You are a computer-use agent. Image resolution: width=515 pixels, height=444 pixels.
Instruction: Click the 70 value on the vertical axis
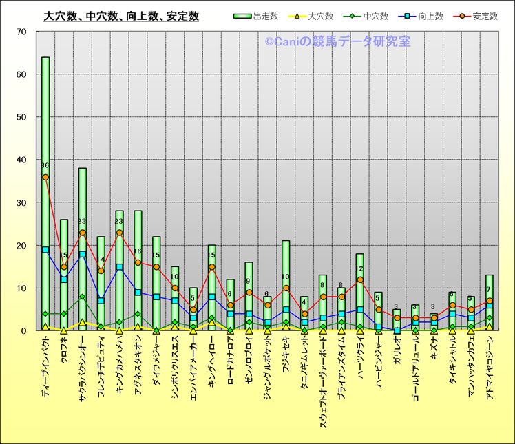[x=21, y=32]
